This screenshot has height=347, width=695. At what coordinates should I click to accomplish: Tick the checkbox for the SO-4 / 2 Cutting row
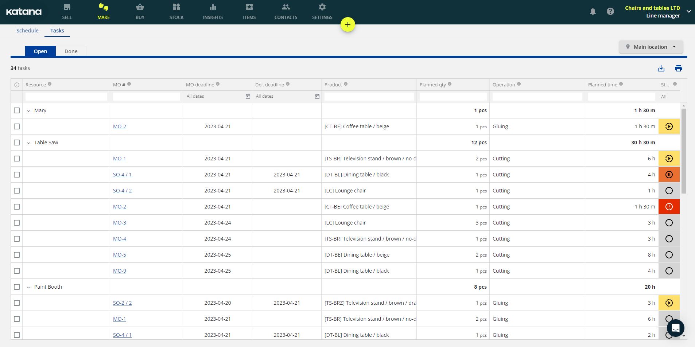(17, 191)
